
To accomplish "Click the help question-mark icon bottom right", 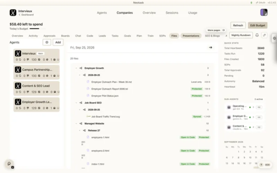I will [x=261, y=165].
